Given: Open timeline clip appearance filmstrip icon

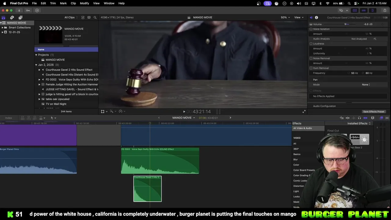Looking at the screenshot, I should coord(373,118).
